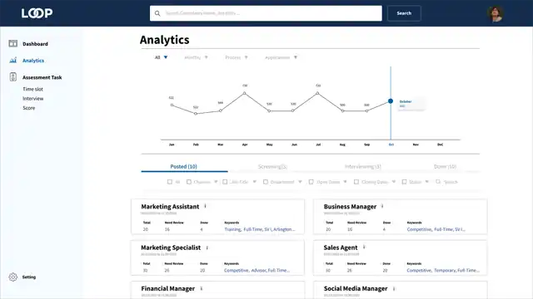The image size is (533, 299).
Task: Tick the Job Title filter checkbox
Action: click(x=225, y=182)
